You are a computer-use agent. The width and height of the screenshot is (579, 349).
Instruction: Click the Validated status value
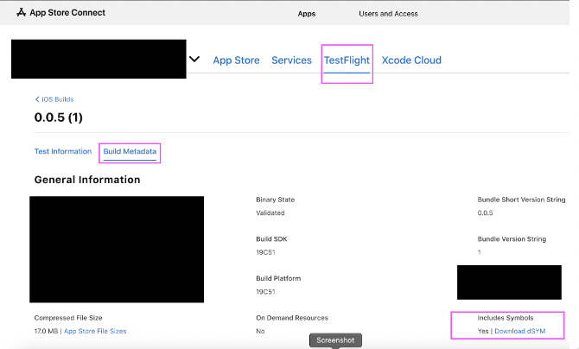tap(270, 213)
